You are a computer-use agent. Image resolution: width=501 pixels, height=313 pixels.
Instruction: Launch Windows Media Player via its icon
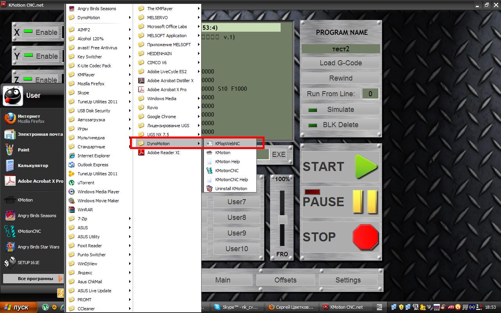pyautogui.click(x=72, y=192)
